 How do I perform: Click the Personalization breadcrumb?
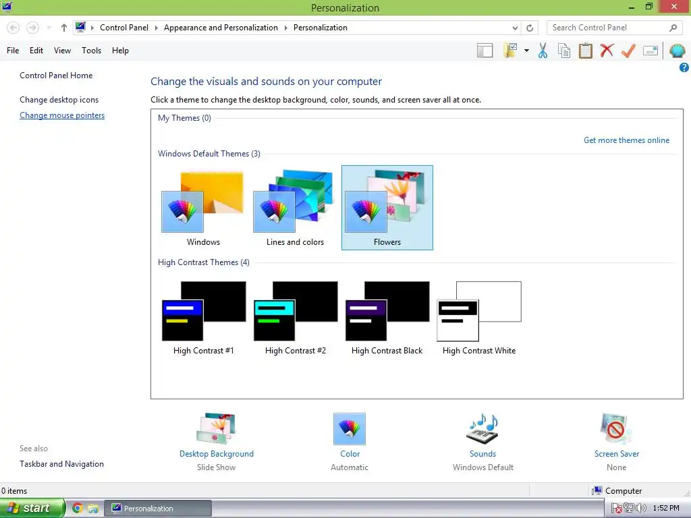321,28
